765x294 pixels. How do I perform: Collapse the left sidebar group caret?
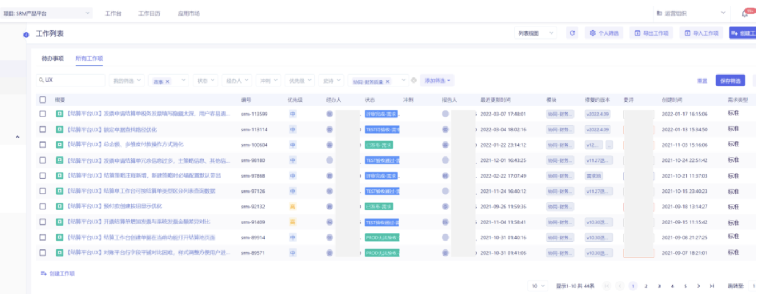coord(17,136)
